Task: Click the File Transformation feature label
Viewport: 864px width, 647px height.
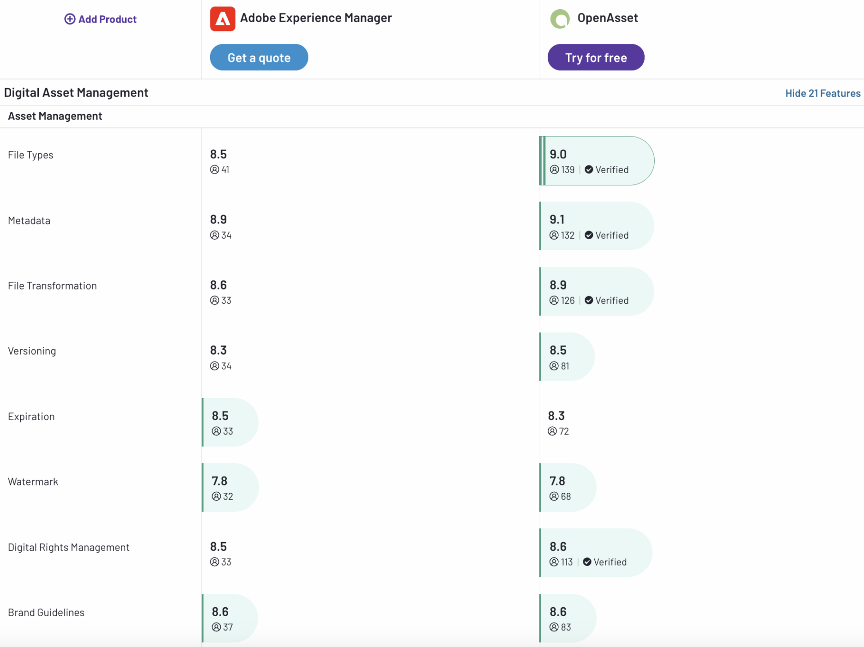Action: (x=52, y=286)
